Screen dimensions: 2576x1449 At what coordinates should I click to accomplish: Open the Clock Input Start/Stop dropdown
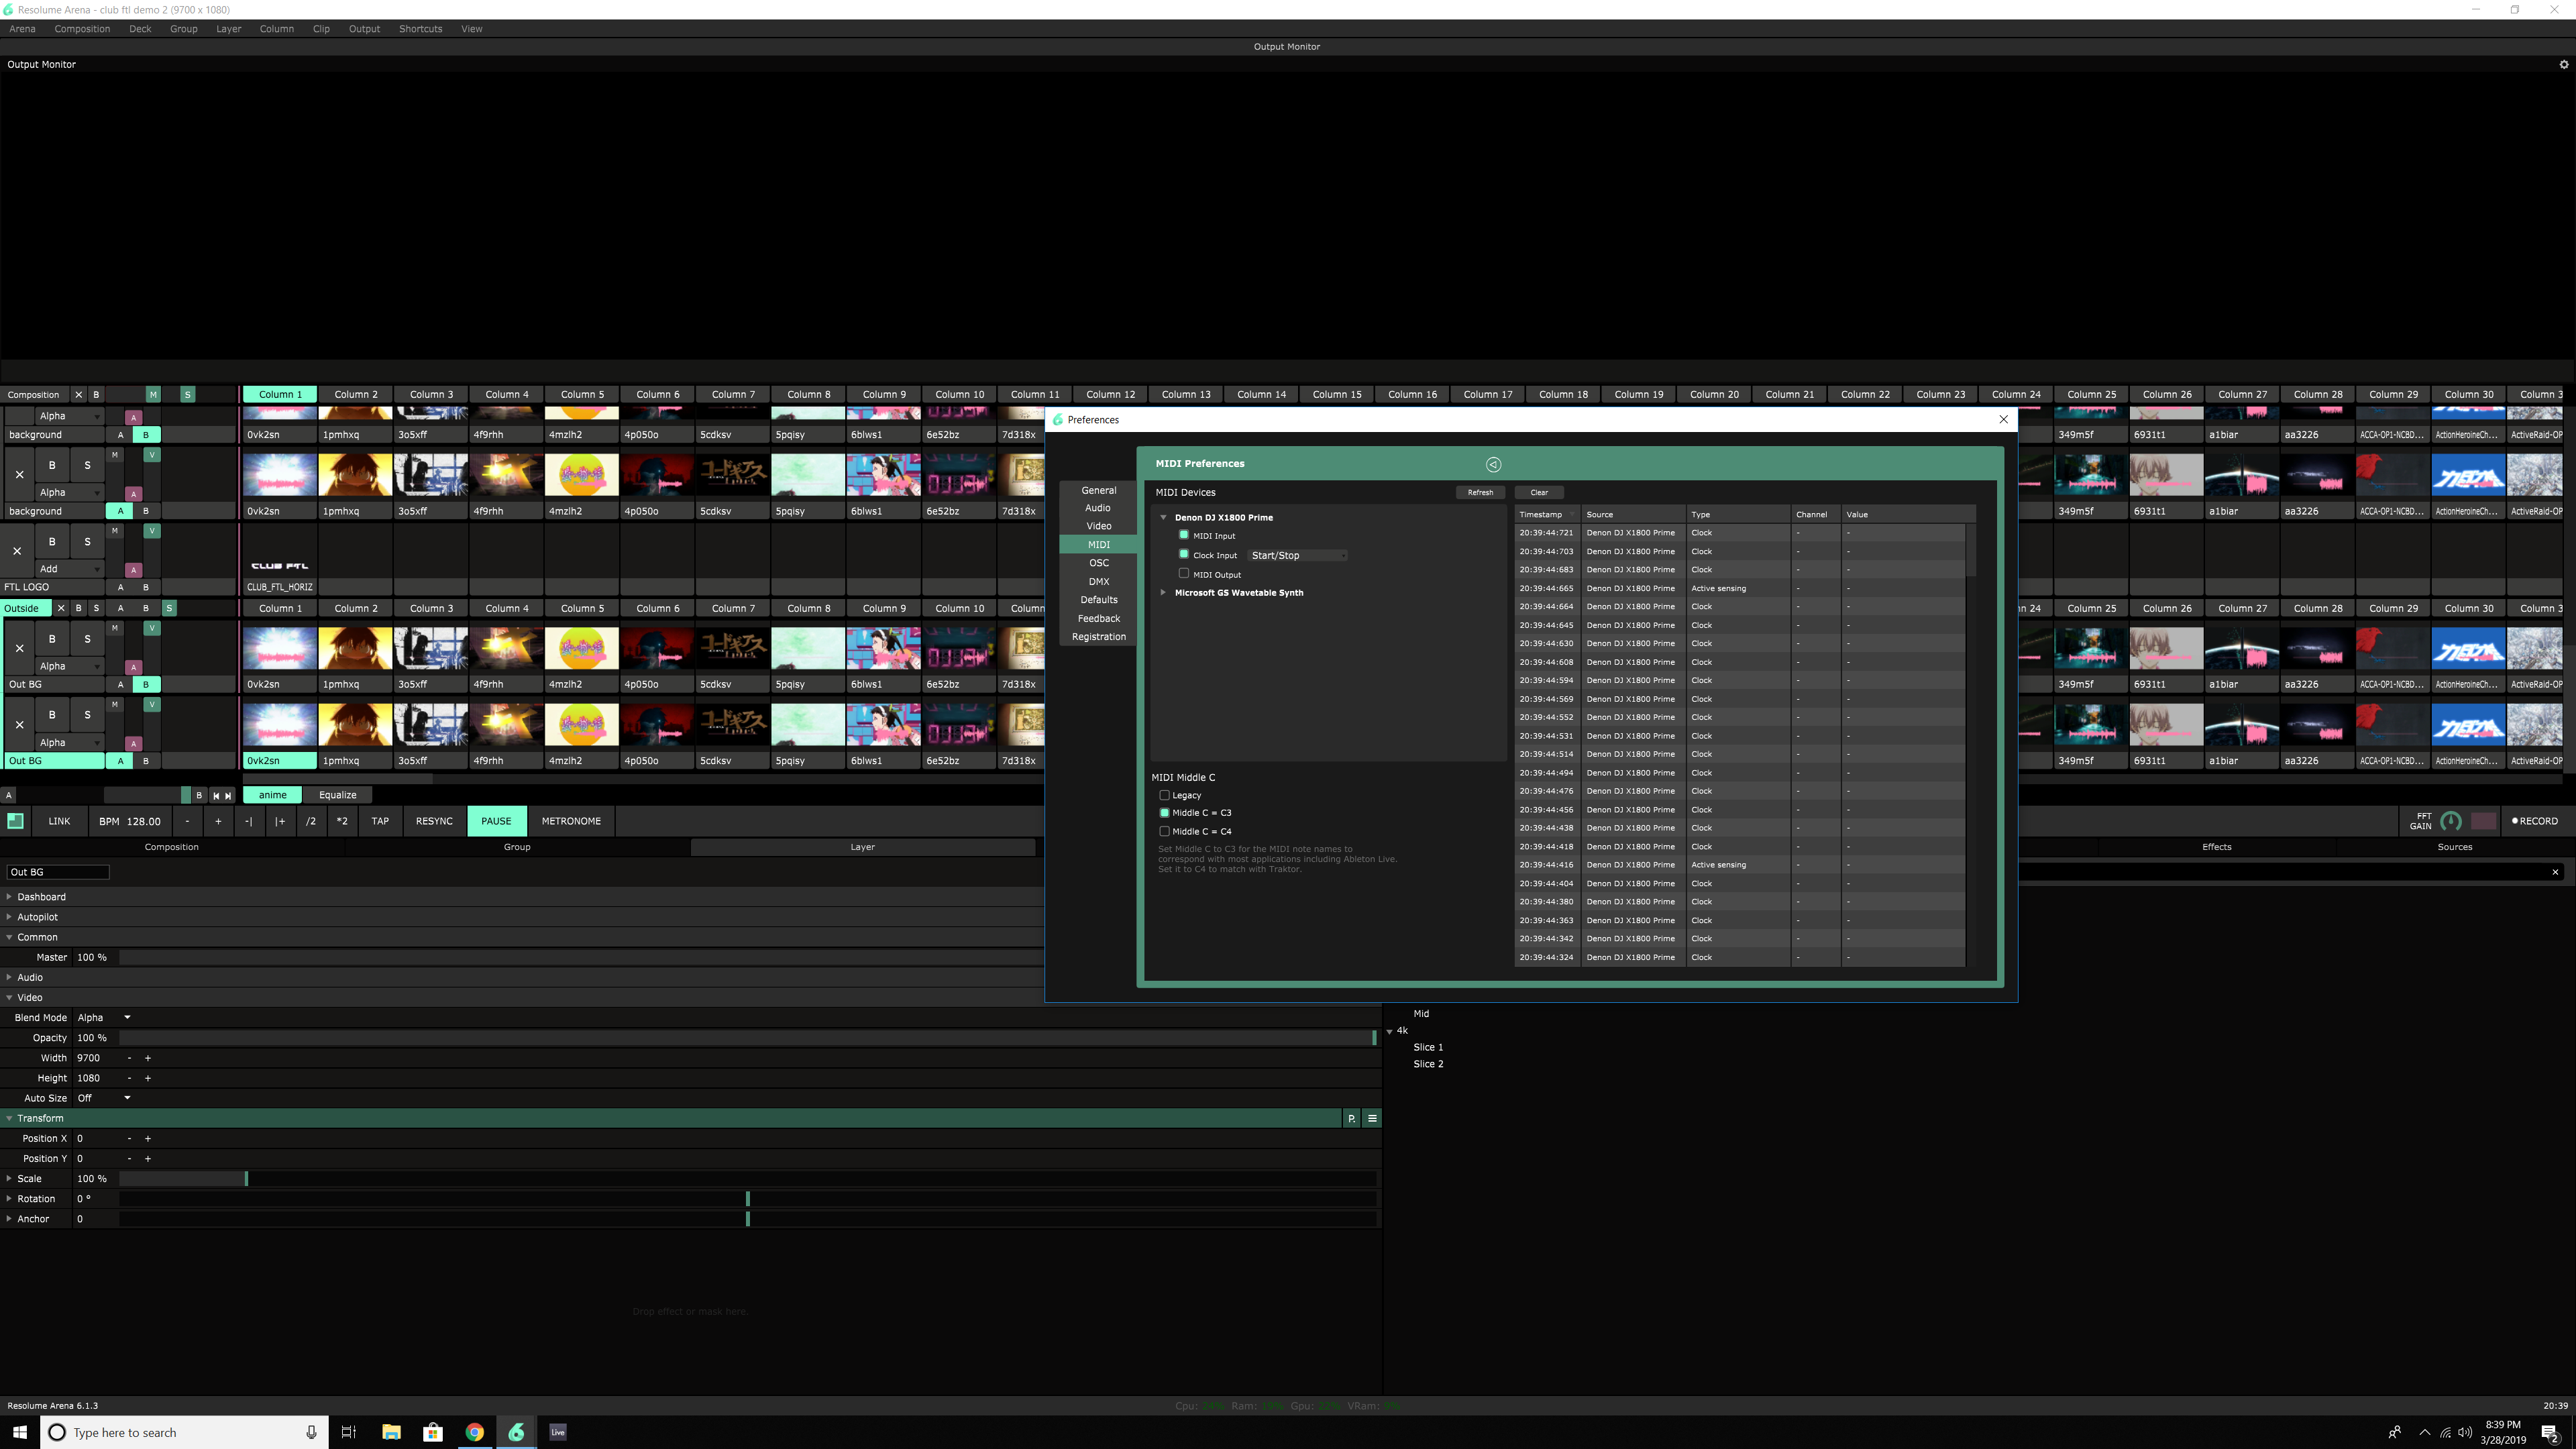[1297, 555]
